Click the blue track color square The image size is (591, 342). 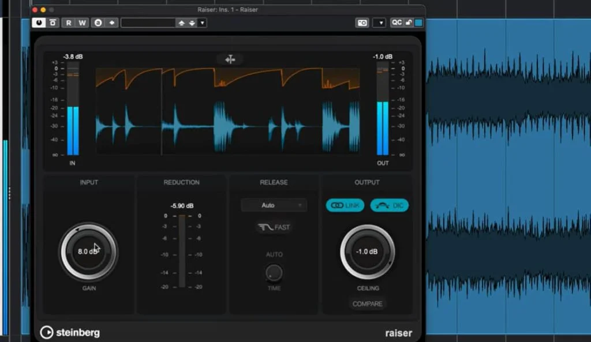[418, 22]
